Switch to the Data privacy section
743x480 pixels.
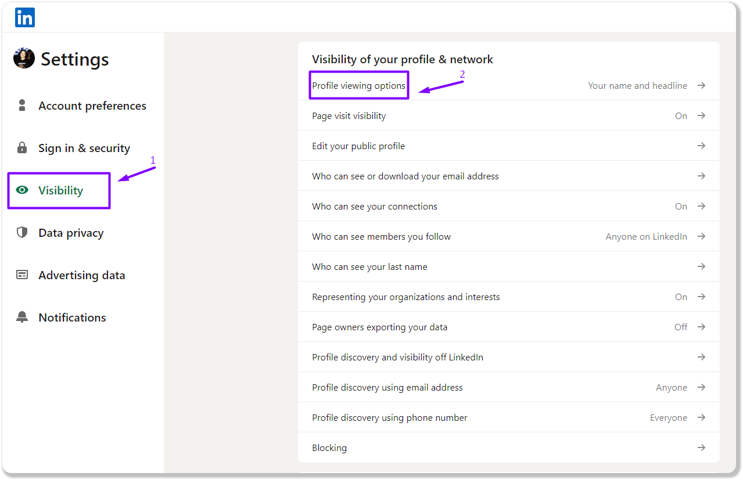pos(71,233)
